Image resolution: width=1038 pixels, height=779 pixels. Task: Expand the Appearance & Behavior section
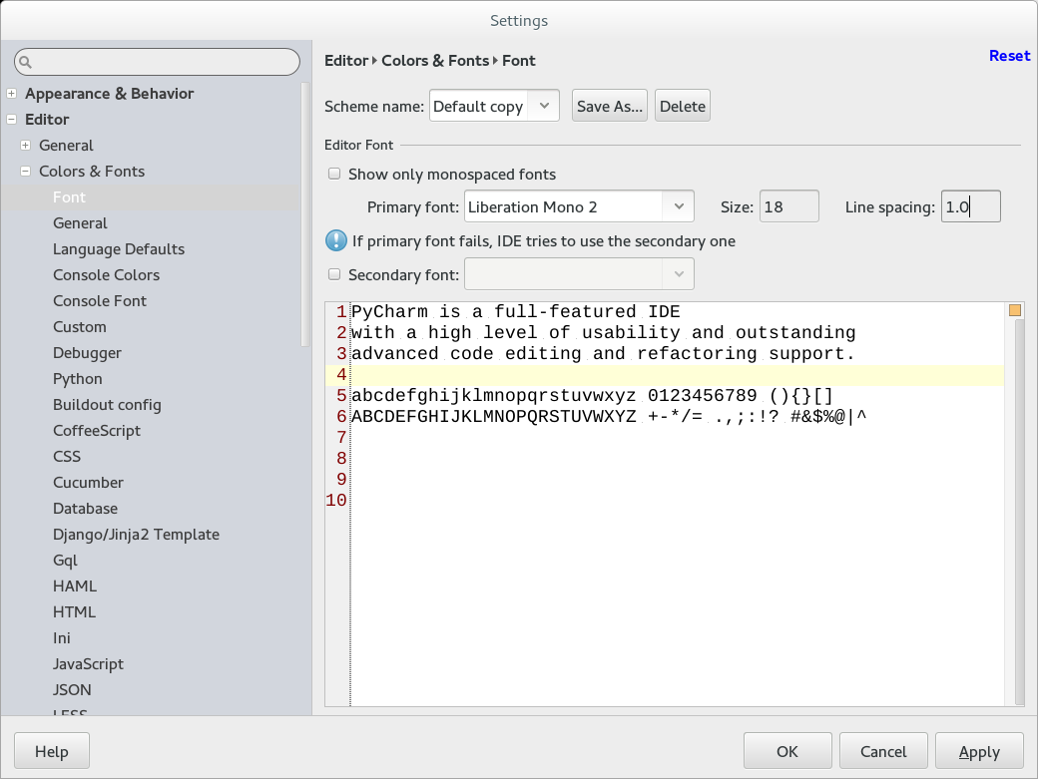[x=11, y=94]
